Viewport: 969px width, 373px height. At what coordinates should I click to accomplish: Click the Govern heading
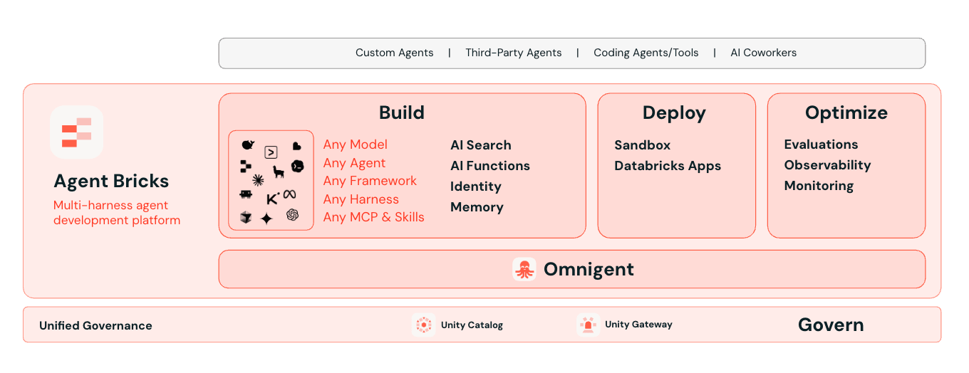[x=831, y=325]
